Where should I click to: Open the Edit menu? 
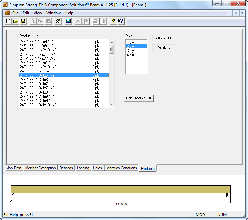pyautogui.click(x=26, y=13)
